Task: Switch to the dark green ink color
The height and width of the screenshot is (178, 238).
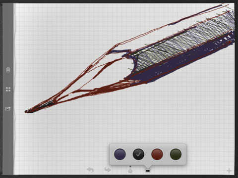Action: (x=176, y=154)
